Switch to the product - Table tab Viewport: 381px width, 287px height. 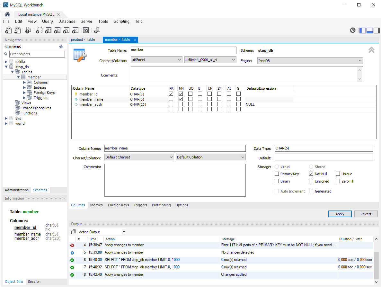83,40
